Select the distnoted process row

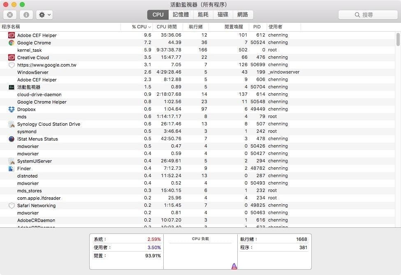197,176
